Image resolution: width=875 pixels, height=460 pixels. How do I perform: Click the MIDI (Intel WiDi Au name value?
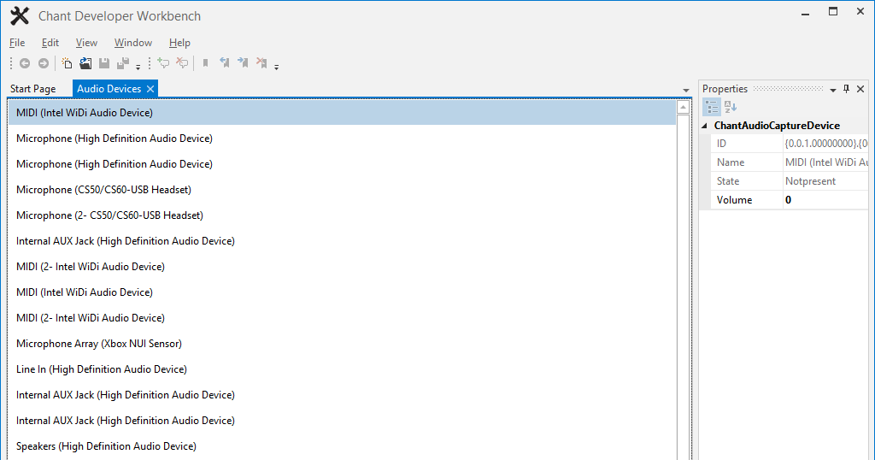(826, 162)
